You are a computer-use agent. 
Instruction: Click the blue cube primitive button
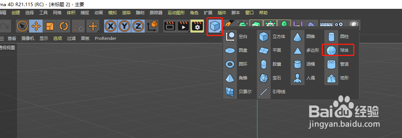215,26
